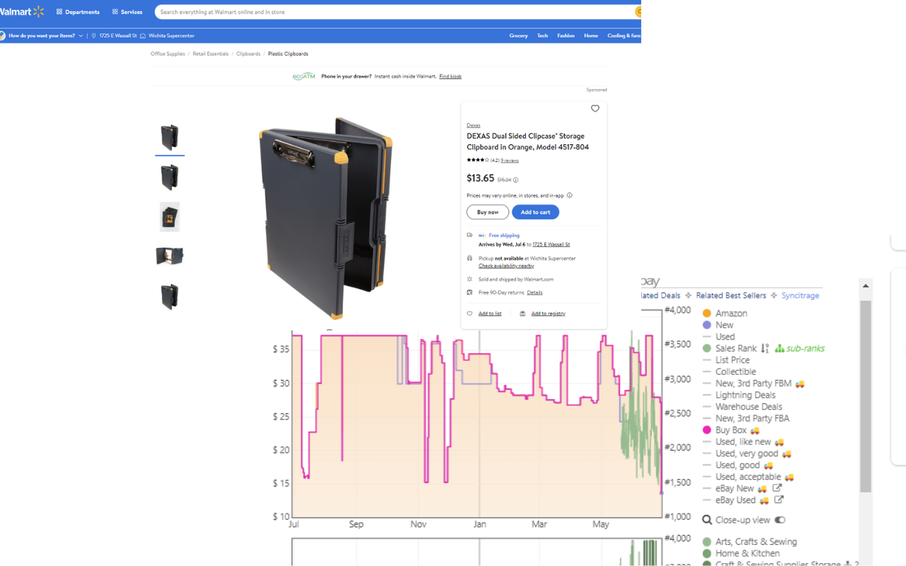The height and width of the screenshot is (566, 906).
Task: Click the Close-up view magnifier icon
Action: pyautogui.click(x=706, y=520)
